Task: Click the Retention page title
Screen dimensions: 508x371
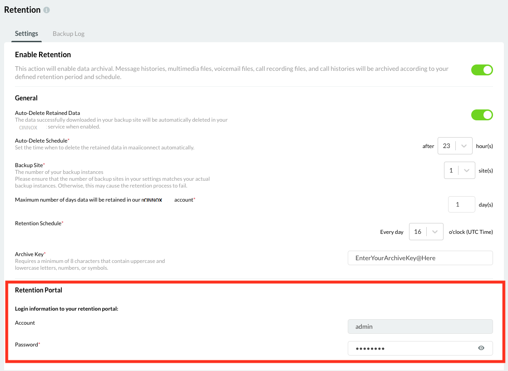Action: (22, 10)
